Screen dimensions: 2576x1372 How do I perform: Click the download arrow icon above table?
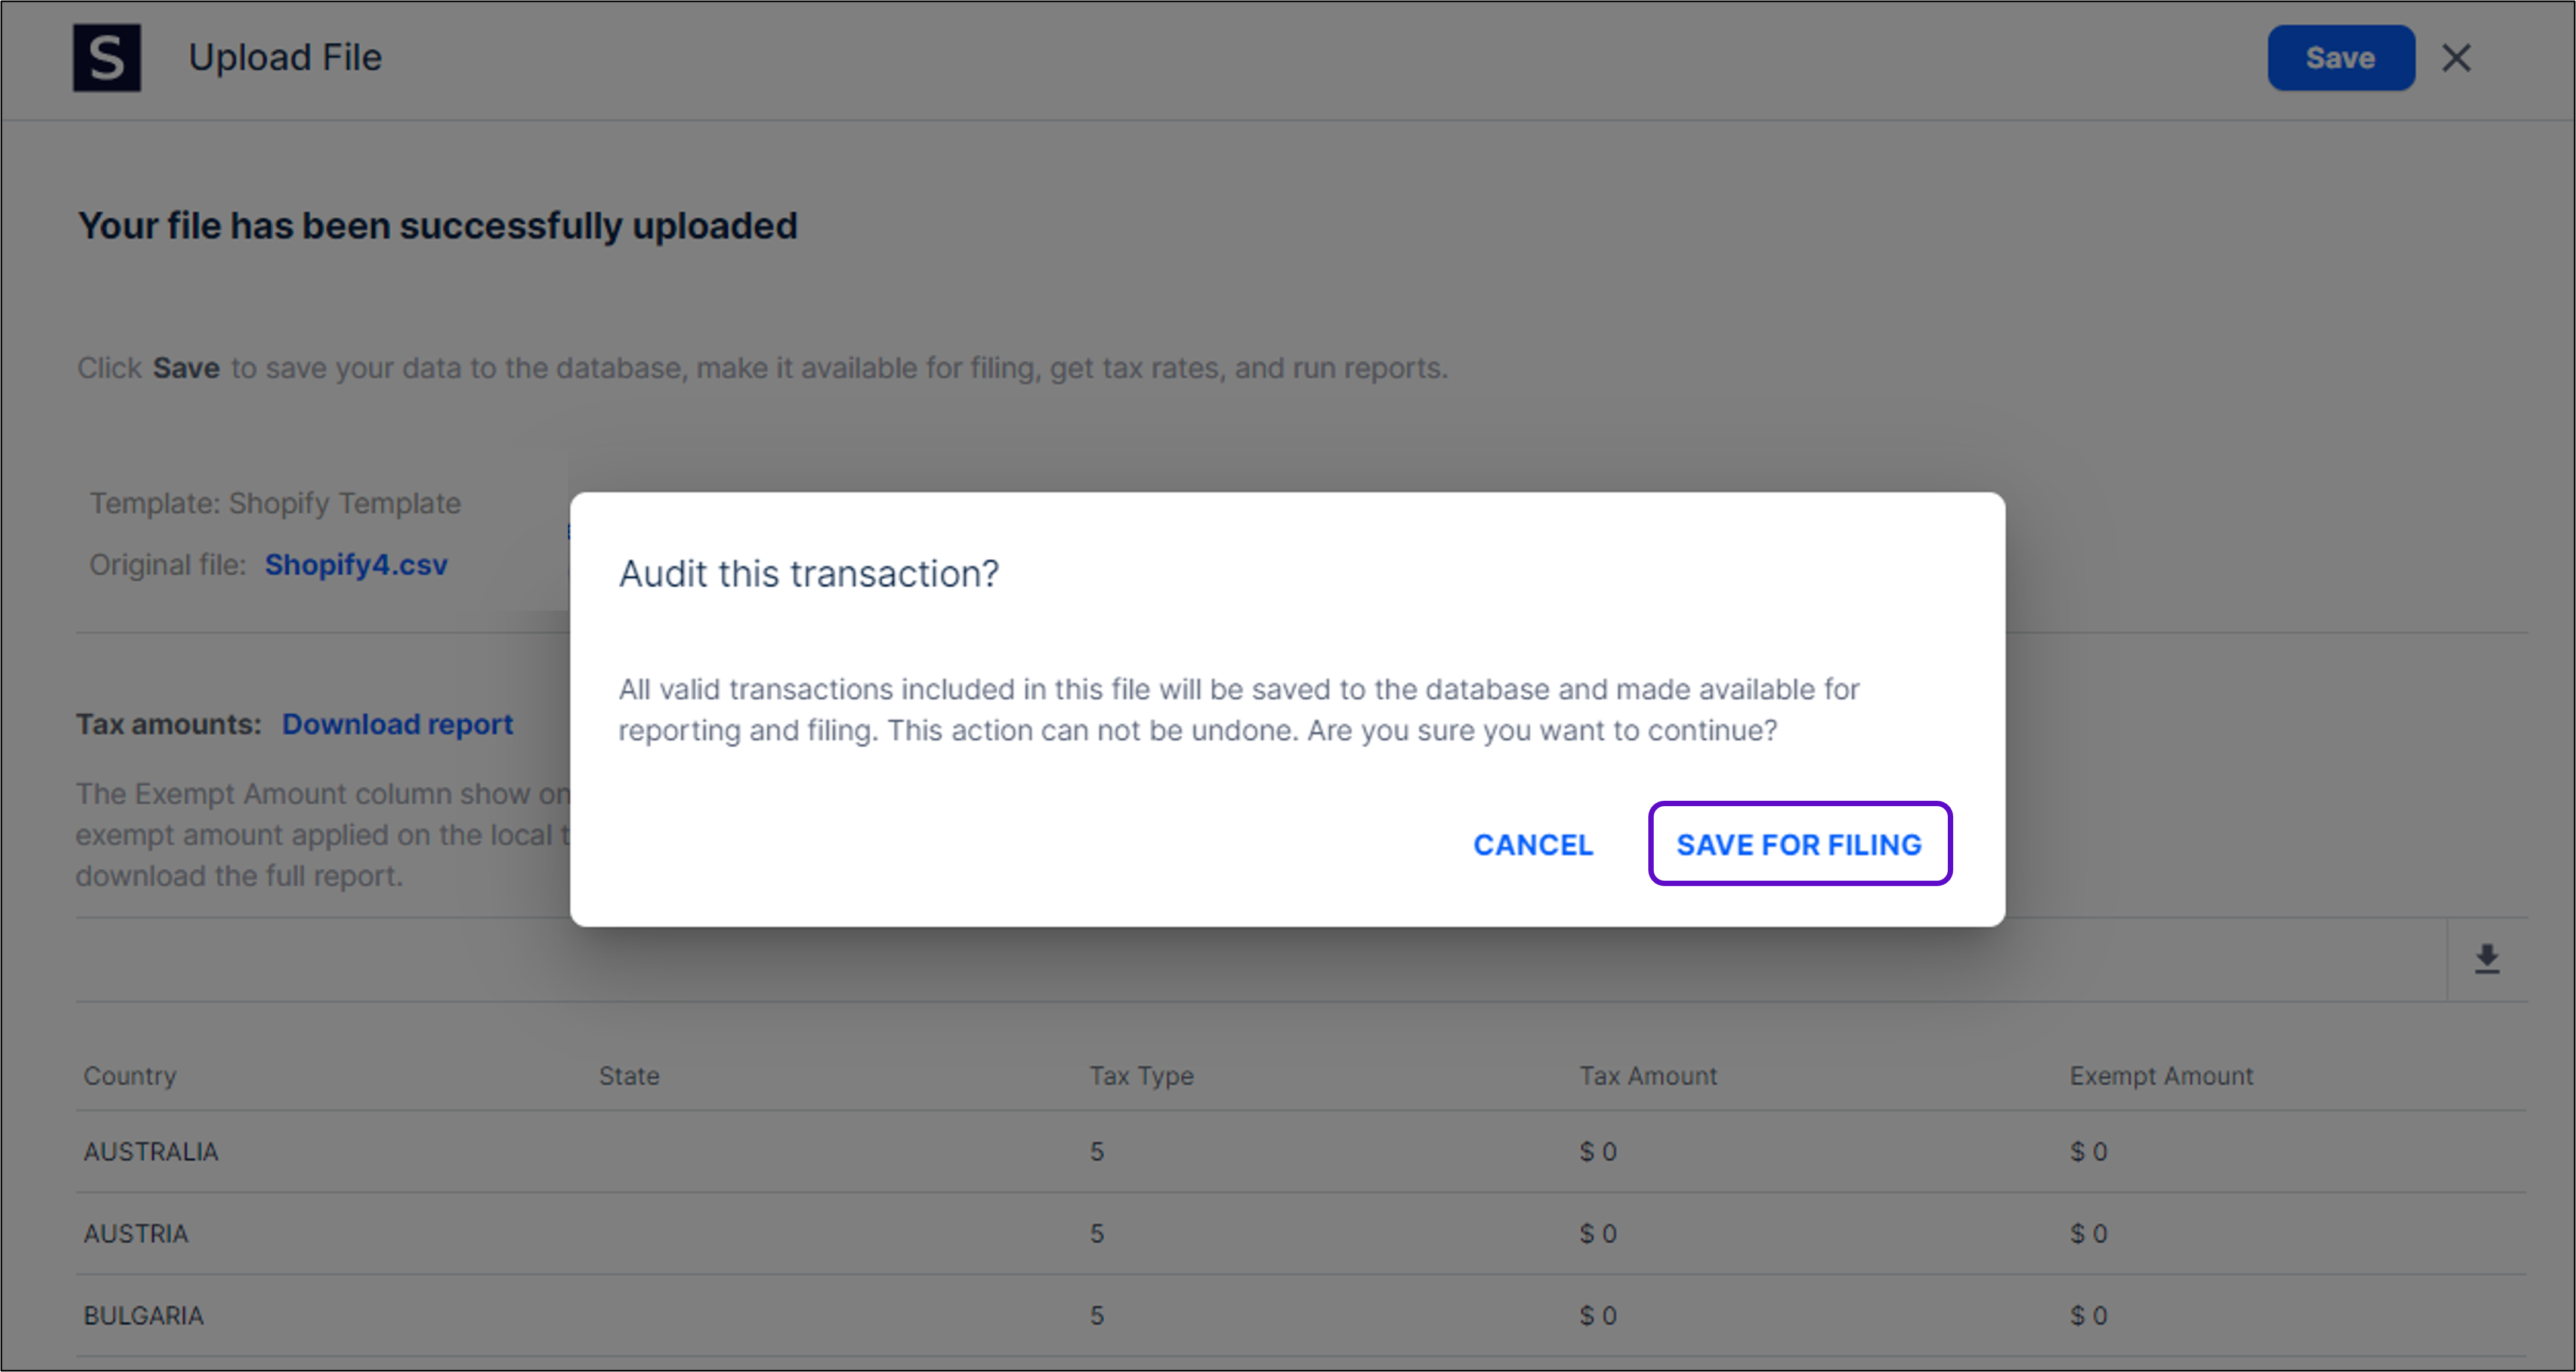coord(2487,959)
